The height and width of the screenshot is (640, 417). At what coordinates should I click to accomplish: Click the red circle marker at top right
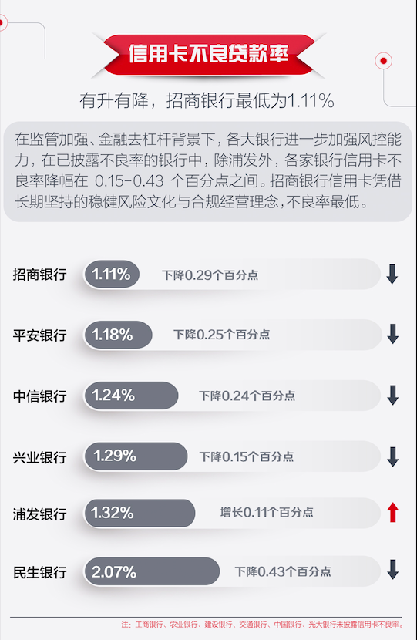pos(383,61)
